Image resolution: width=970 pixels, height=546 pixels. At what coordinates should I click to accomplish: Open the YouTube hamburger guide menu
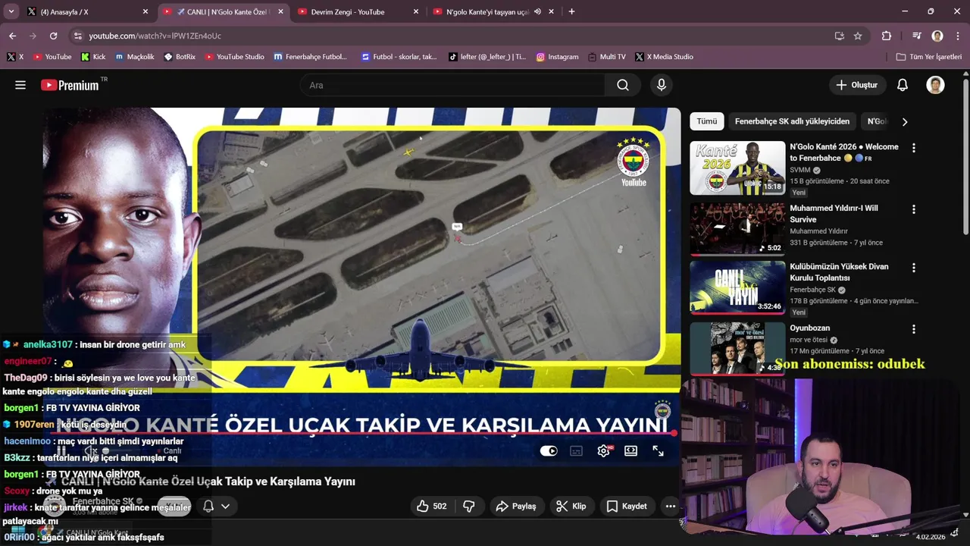(20, 85)
